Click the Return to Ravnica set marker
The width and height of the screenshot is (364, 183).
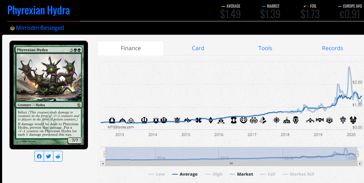(112, 120)
